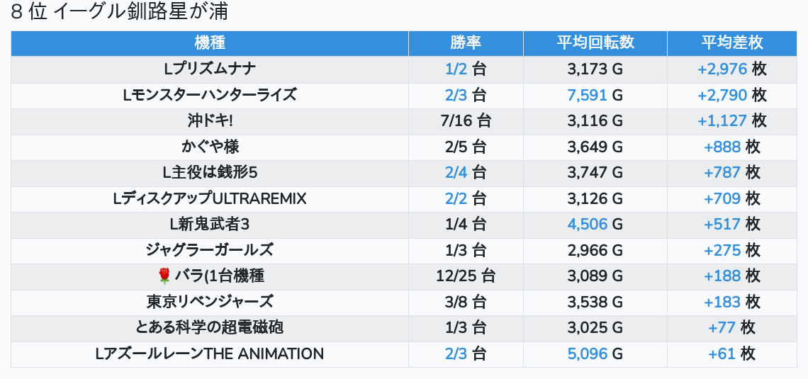Image resolution: width=808 pixels, height=379 pixels.
Task: Select the Lプリズムナナ machine name
Action: 209,69
